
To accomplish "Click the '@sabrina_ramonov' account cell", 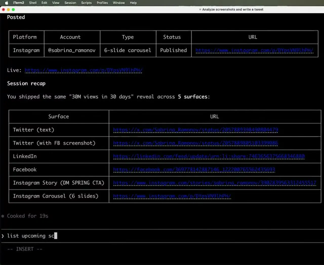I will 72,50.
